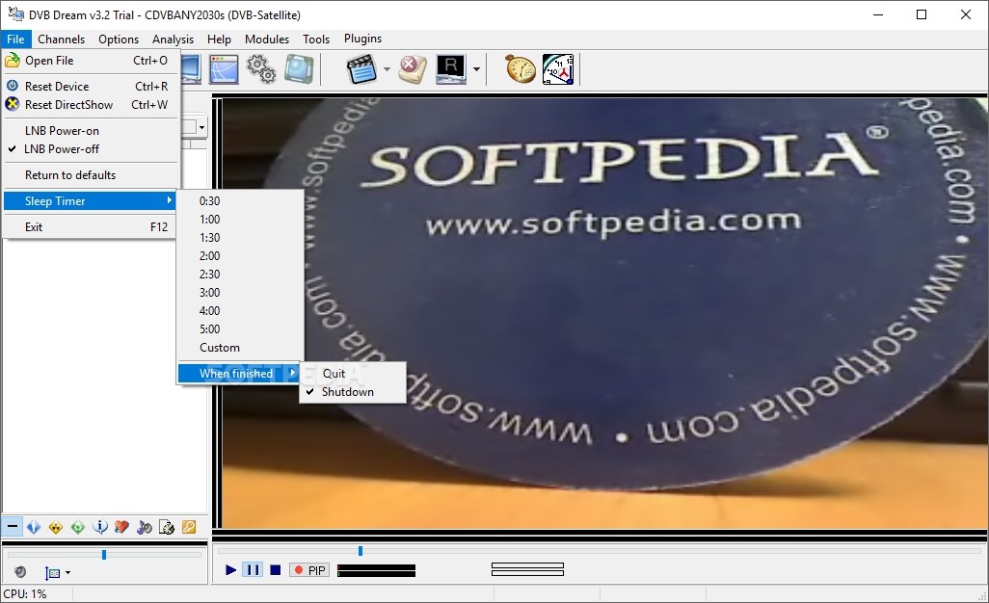Click the monitor R render icon
Screen dimensions: 989x603
(x=451, y=68)
